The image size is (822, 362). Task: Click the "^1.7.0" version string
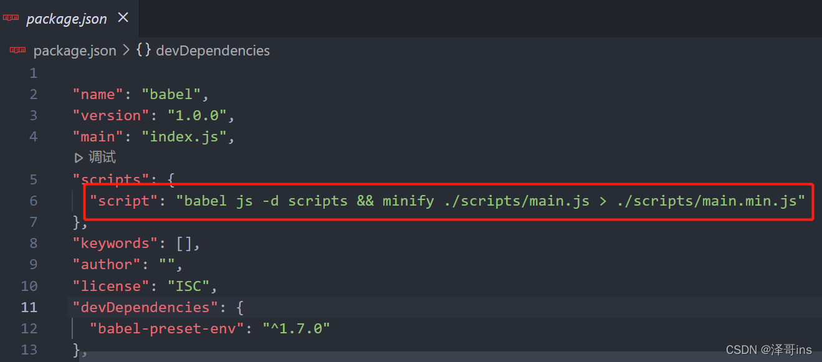pos(297,328)
